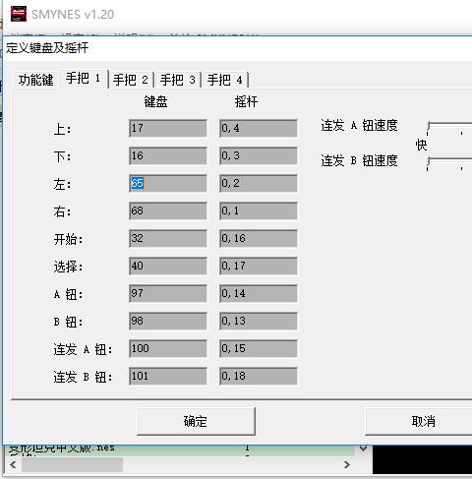The width and height of the screenshot is (472, 479).
Task: Click the 下 joystick field showing 0,3
Action: 259,155
